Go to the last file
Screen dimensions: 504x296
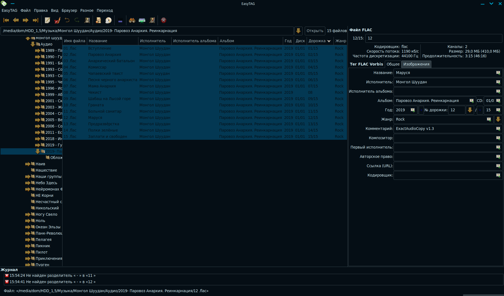pos(36,20)
